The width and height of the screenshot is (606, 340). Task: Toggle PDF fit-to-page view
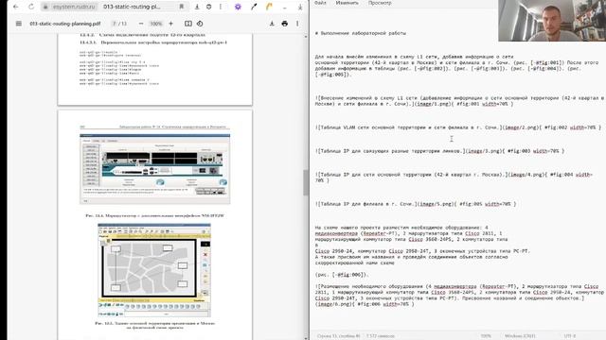pos(188,24)
